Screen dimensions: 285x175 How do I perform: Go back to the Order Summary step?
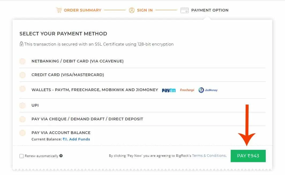point(82,10)
